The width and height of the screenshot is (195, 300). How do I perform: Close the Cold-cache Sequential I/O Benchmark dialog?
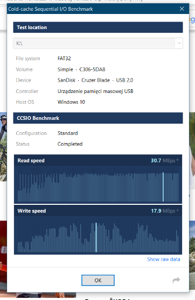pos(182,9)
